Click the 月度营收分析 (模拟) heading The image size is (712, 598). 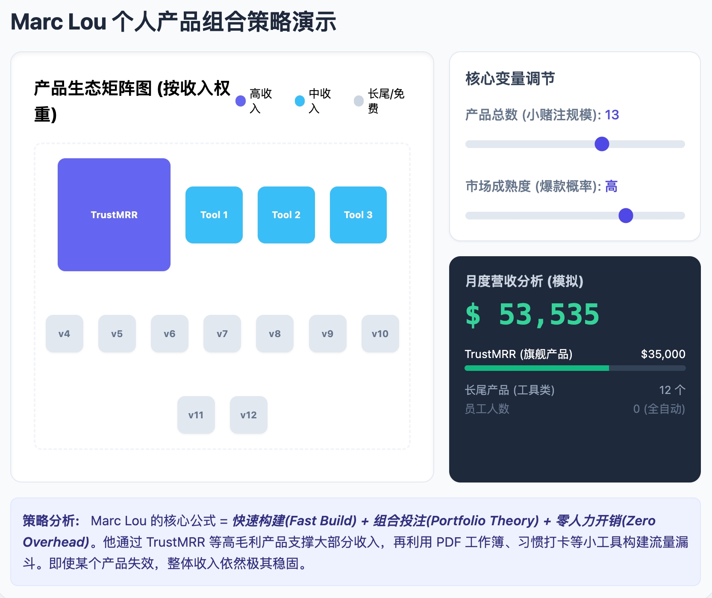(524, 281)
